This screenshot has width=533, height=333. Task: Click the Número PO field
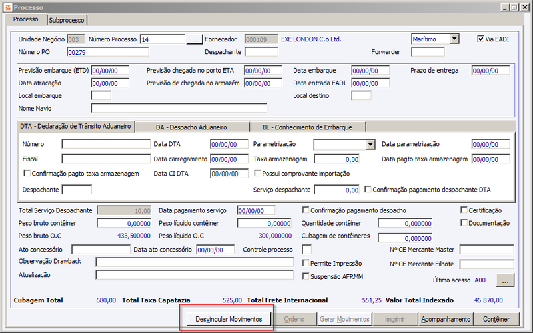[x=108, y=52]
